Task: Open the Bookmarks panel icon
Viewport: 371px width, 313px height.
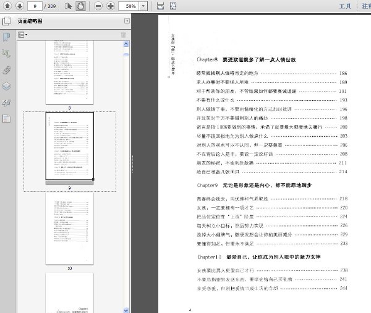Action: [6, 37]
